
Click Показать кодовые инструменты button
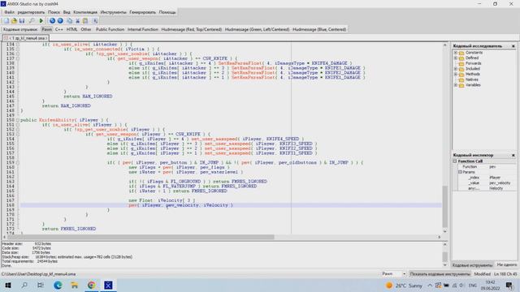440,274
